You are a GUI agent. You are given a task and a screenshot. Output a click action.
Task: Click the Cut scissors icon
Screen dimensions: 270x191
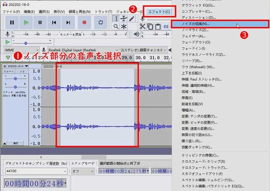(x=142, y=27)
